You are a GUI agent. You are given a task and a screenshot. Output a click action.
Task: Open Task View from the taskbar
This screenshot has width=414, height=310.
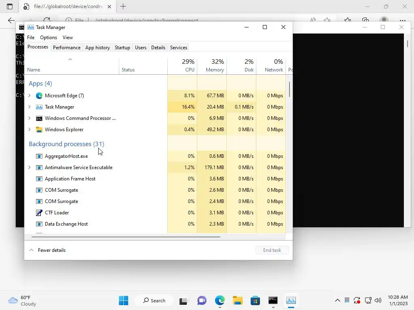click(x=183, y=300)
